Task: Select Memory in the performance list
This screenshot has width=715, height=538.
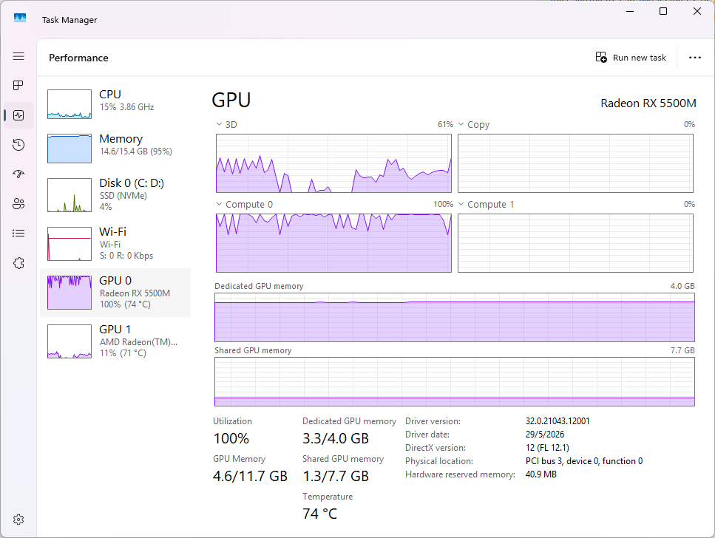Action: [x=115, y=149]
